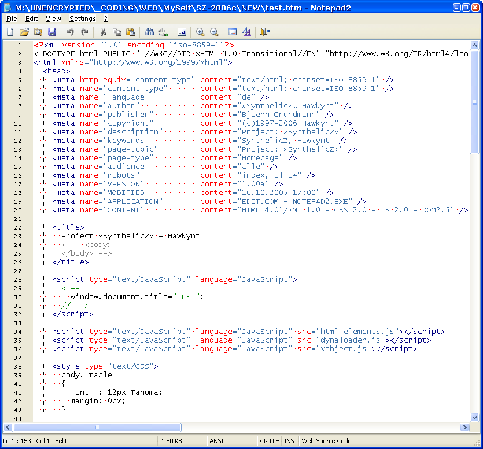
Task: Open Find with the binoculars icon
Action: [149, 32]
